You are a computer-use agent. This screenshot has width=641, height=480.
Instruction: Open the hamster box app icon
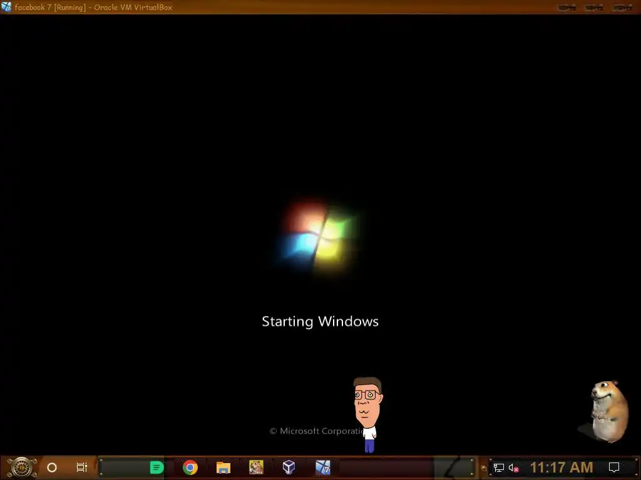(256, 467)
